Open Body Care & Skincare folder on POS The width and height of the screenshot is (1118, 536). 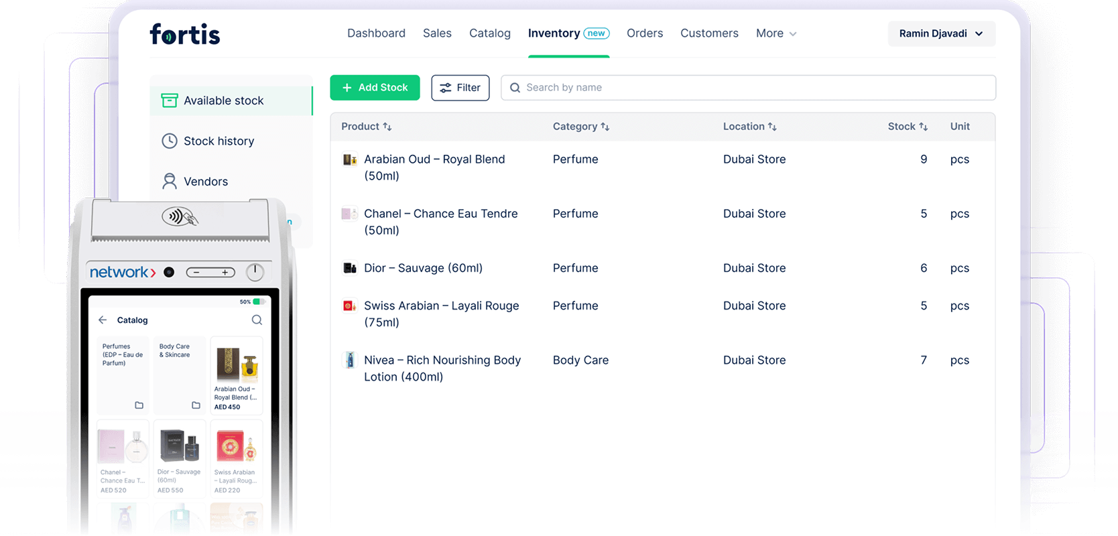pos(180,375)
